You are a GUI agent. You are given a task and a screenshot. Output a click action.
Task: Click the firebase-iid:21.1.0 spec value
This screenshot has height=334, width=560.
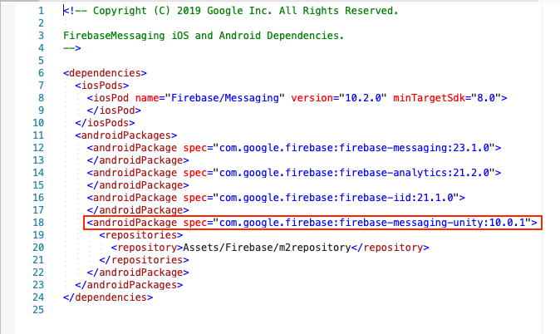336,198
